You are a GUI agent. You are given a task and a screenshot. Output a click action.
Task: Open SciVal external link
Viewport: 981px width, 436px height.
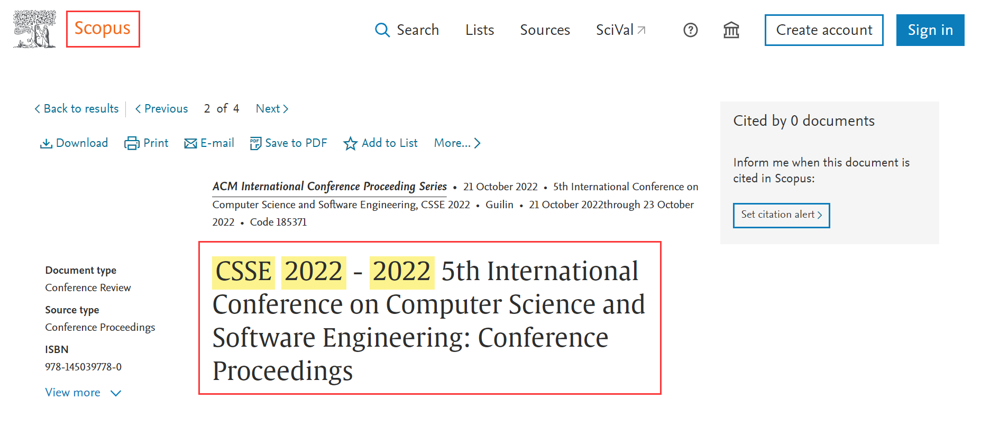pos(620,30)
